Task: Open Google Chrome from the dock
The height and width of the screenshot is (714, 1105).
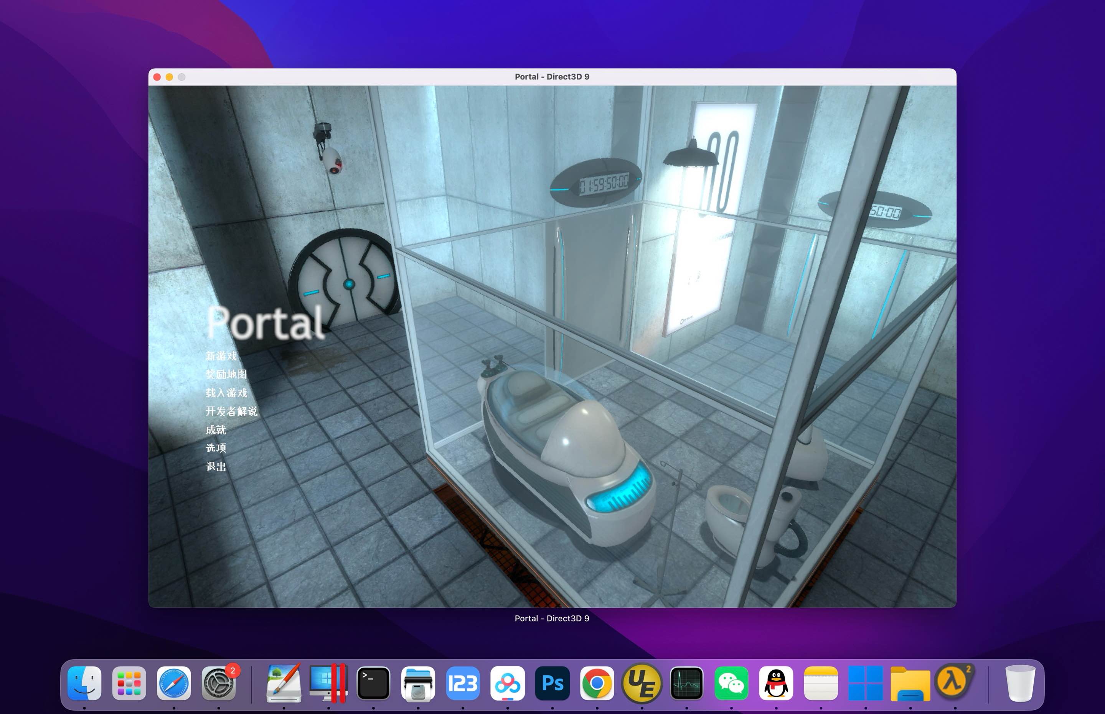Action: point(597,683)
